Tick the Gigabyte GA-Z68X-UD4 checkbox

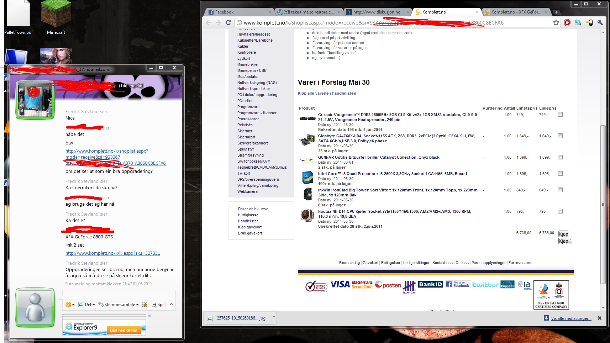(x=561, y=136)
